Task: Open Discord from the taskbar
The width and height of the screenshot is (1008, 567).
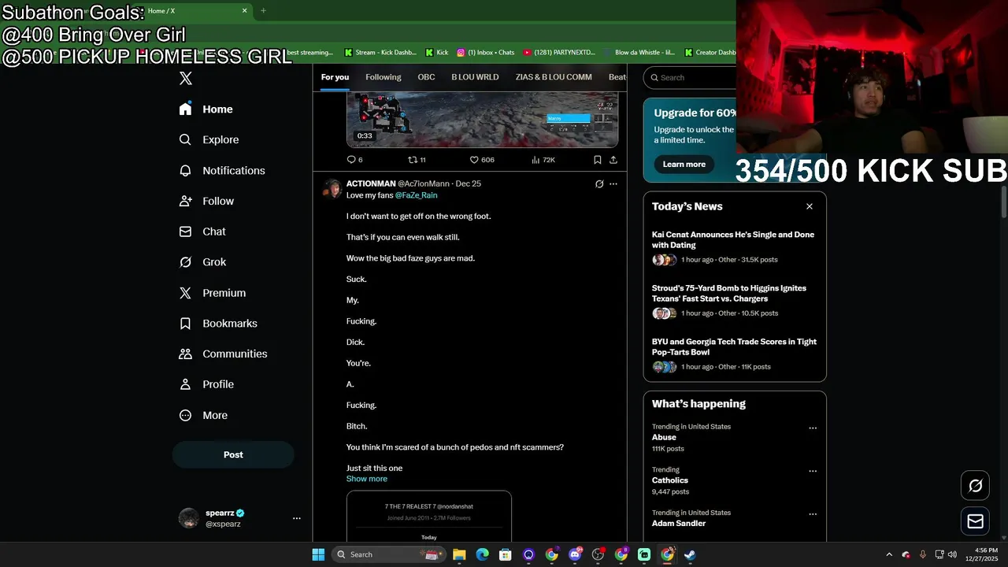Action: (575, 554)
